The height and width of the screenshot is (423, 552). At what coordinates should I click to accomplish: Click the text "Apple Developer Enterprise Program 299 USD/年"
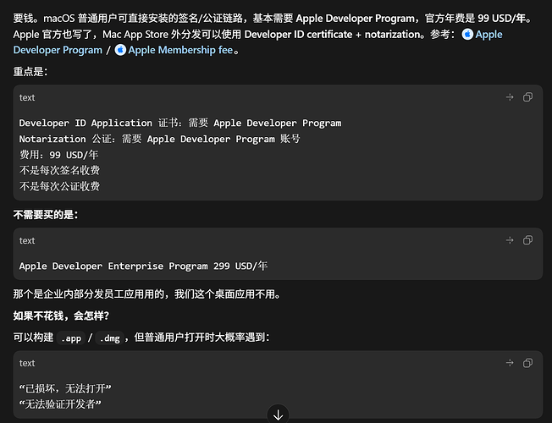click(x=143, y=266)
